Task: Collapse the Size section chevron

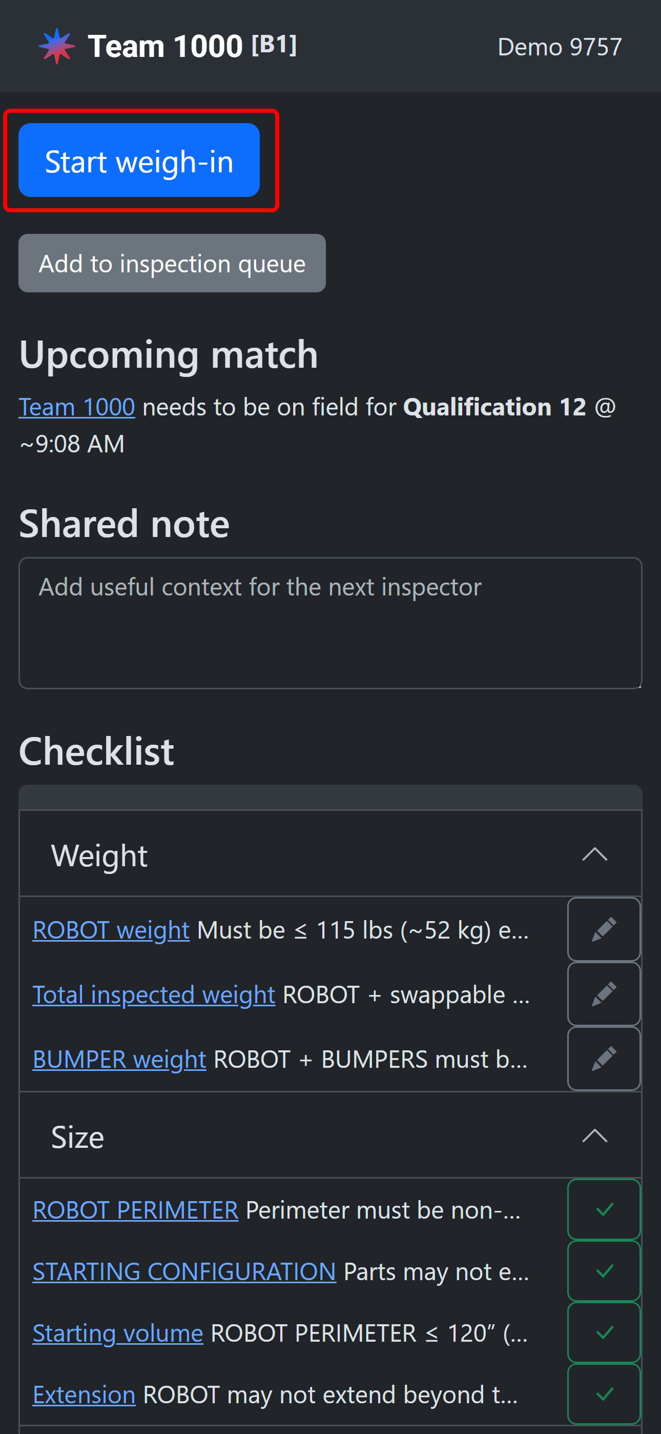Action: (594, 1136)
